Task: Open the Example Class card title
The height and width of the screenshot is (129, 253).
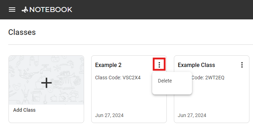Action: [196, 65]
